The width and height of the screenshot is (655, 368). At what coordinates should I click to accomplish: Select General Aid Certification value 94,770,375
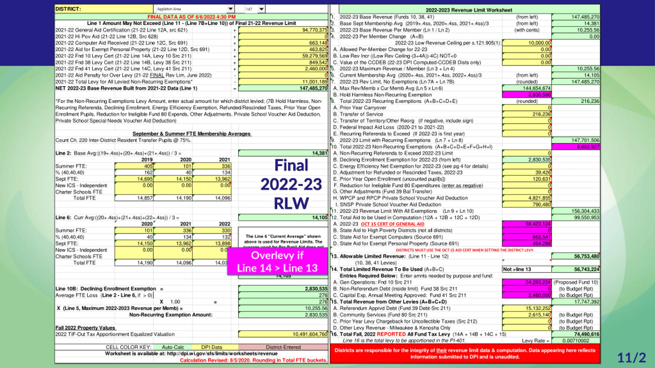point(283,30)
